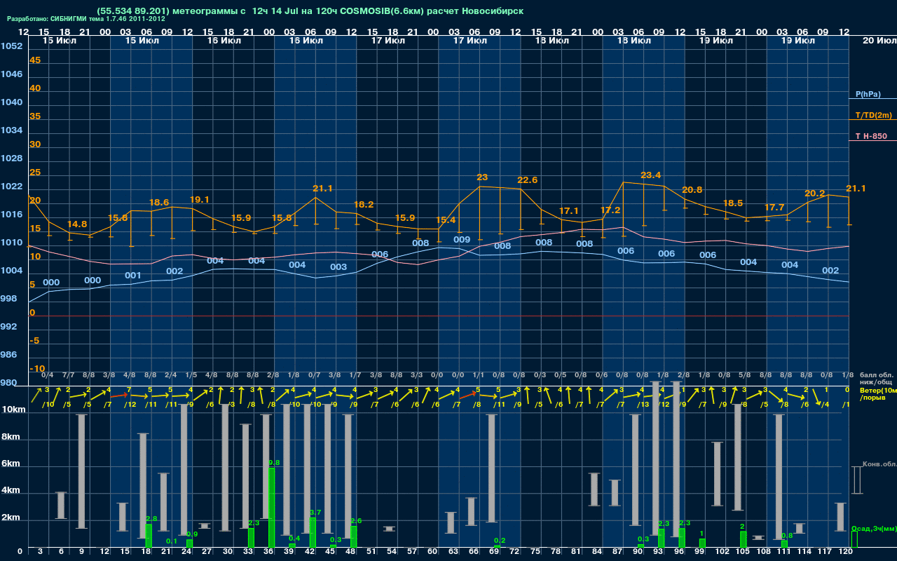Click the 001 pressure value label
897x561 pixels.
click(133, 276)
